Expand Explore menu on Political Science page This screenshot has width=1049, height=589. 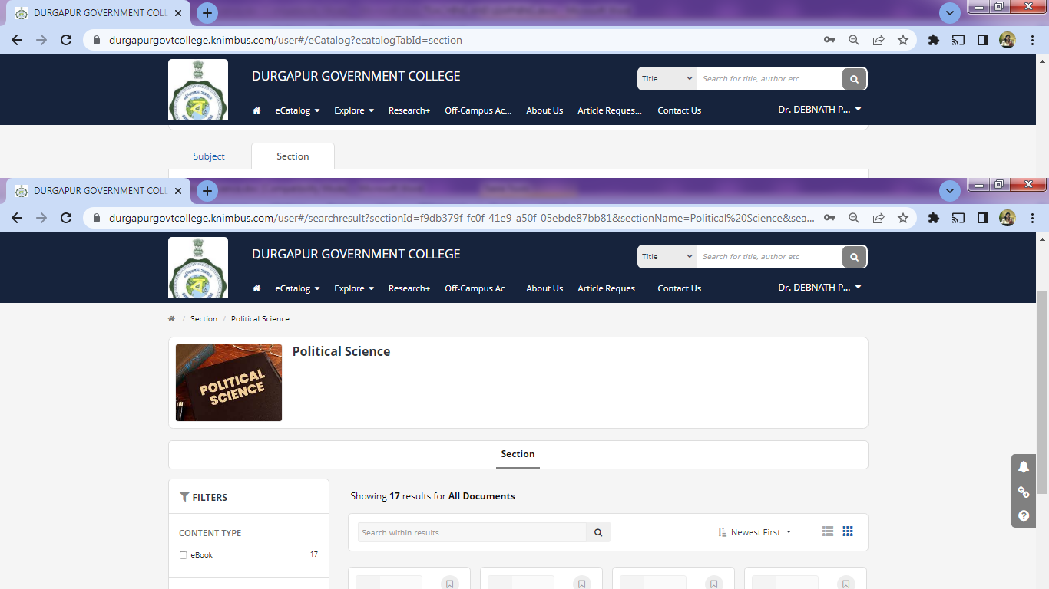tap(354, 288)
